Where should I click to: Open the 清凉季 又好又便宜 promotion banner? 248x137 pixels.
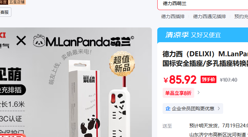click(x=203, y=35)
